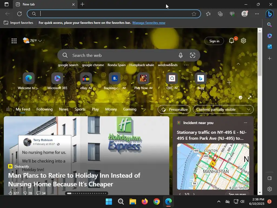Open Incident near you options menu
The height and width of the screenshot is (208, 277).
tap(246, 123)
